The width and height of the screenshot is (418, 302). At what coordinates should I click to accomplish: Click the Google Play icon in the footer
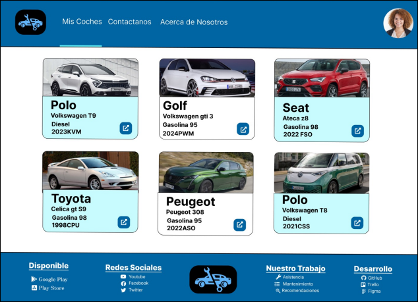coord(34,279)
